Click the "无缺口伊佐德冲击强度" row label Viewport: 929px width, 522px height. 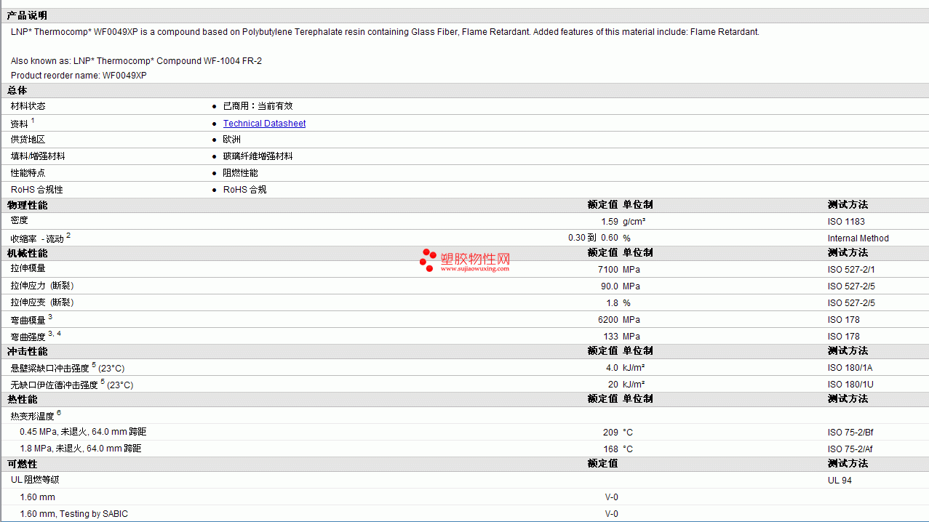54,385
